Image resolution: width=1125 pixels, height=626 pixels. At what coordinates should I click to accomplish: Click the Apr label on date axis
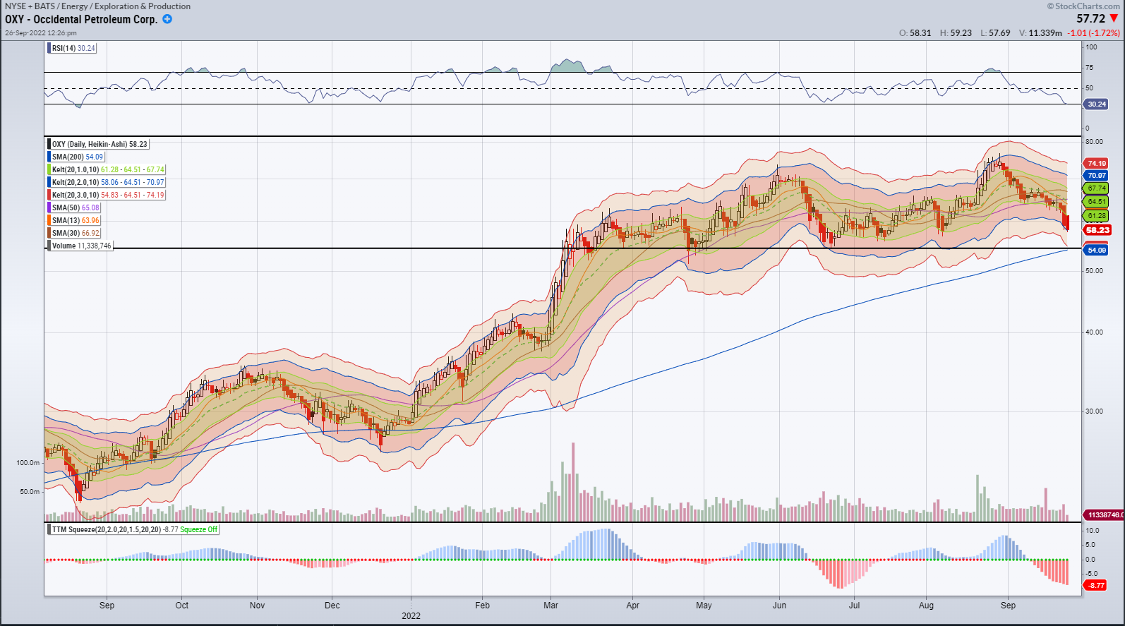click(x=633, y=605)
